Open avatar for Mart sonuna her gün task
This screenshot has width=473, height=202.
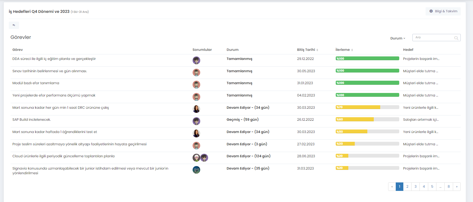coord(196,109)
